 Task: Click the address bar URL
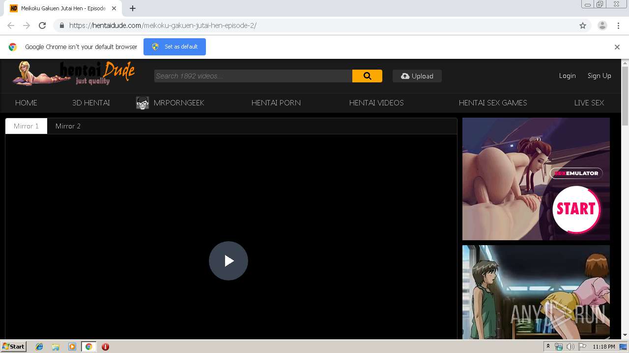pos(163,25)
